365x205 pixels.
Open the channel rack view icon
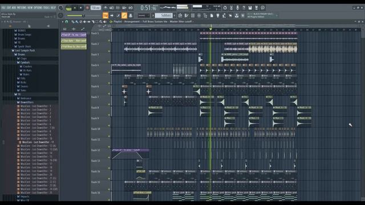click(x=193, y=15)
